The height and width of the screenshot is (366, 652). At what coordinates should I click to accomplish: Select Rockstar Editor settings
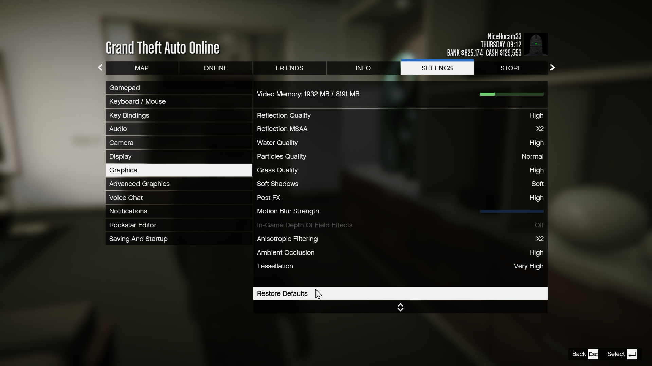[132, 225]
